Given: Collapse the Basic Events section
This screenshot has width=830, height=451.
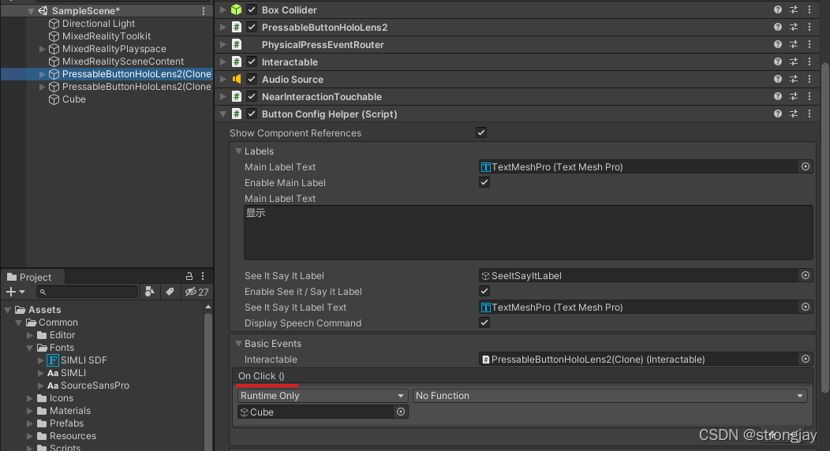Looking at the screenshot, I should point(239,344).
